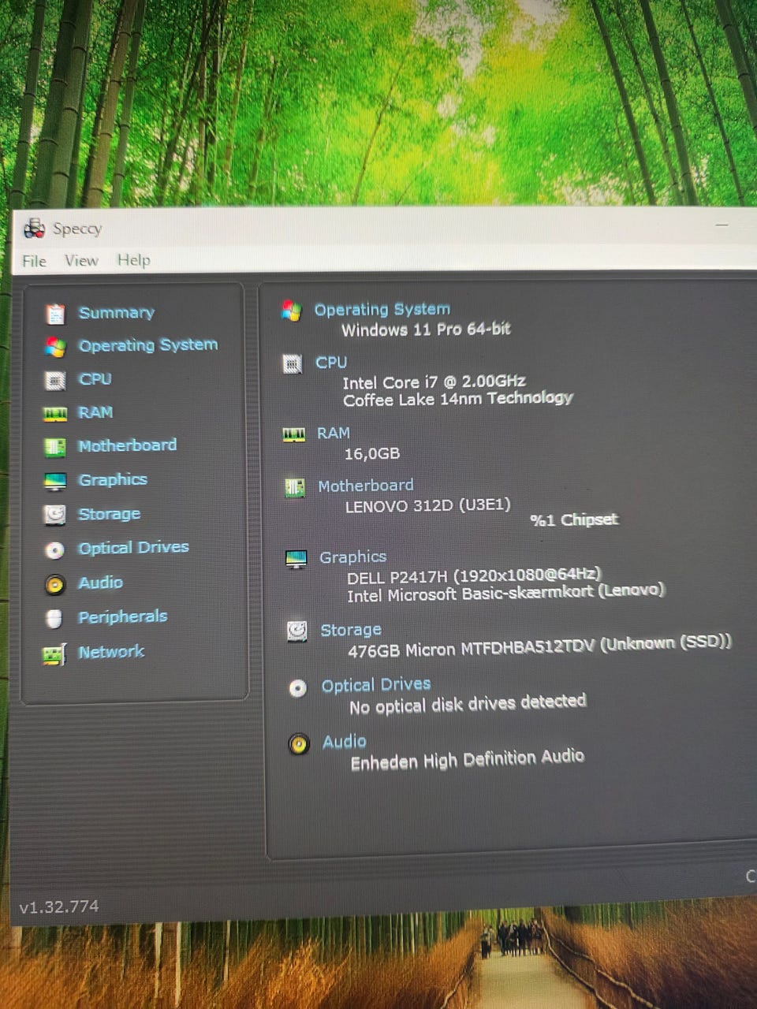Select Storage in the sidebar
Screen dimensions: 757x1009
(109, 514)
